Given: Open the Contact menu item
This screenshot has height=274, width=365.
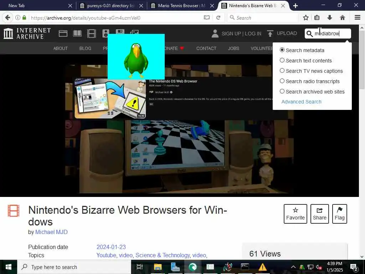Looking at the screenshot, I should tap(206, 48).
